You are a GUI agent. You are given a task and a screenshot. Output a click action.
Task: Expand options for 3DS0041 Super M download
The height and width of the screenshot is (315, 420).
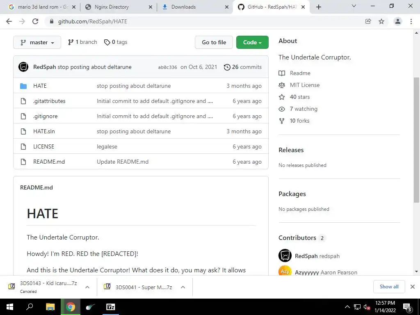tap(183, 287)
